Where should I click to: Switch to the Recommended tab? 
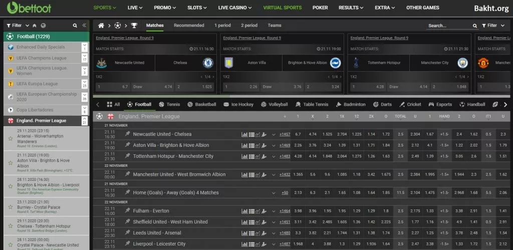tap(189, 26)
